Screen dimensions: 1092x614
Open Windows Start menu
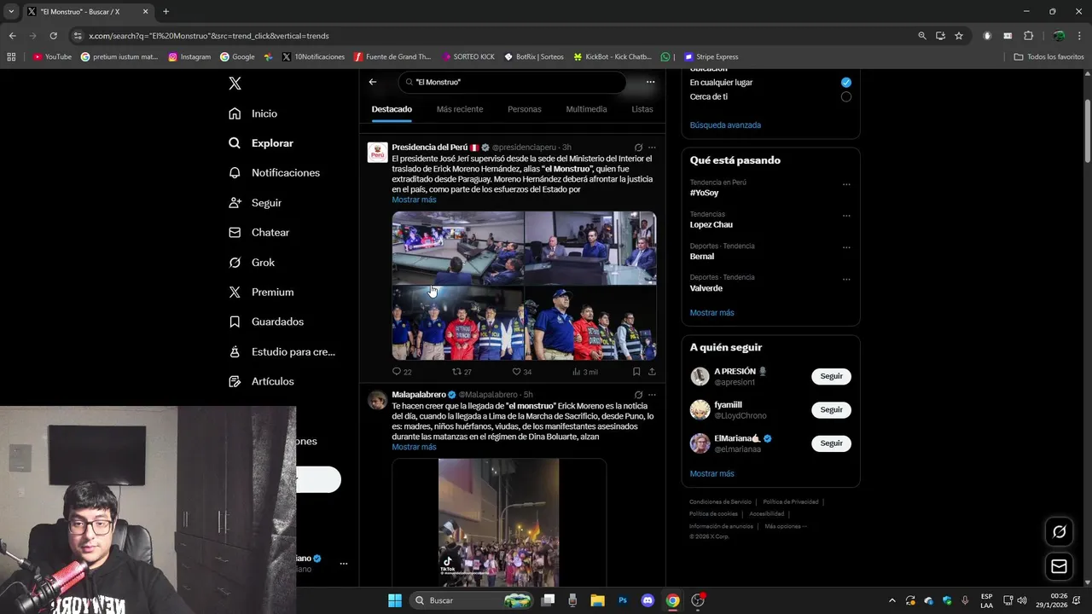(395, 600)
